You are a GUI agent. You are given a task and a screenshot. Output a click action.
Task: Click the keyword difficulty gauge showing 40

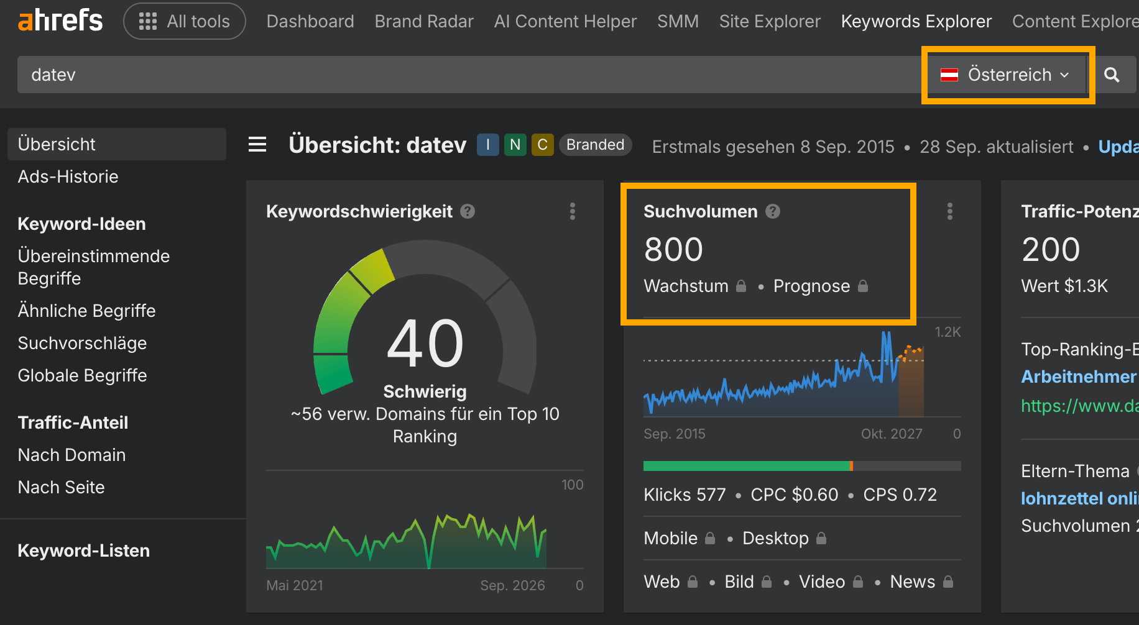tap(425, 317)
